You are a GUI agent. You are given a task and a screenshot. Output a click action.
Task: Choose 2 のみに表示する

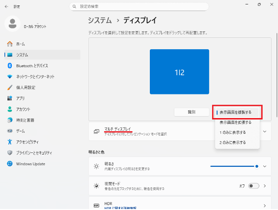pos(237,143)
